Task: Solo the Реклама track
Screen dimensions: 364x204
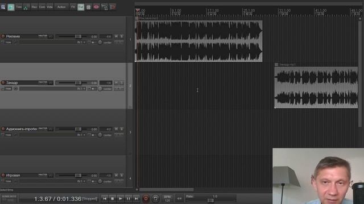Action: [122, 36]
